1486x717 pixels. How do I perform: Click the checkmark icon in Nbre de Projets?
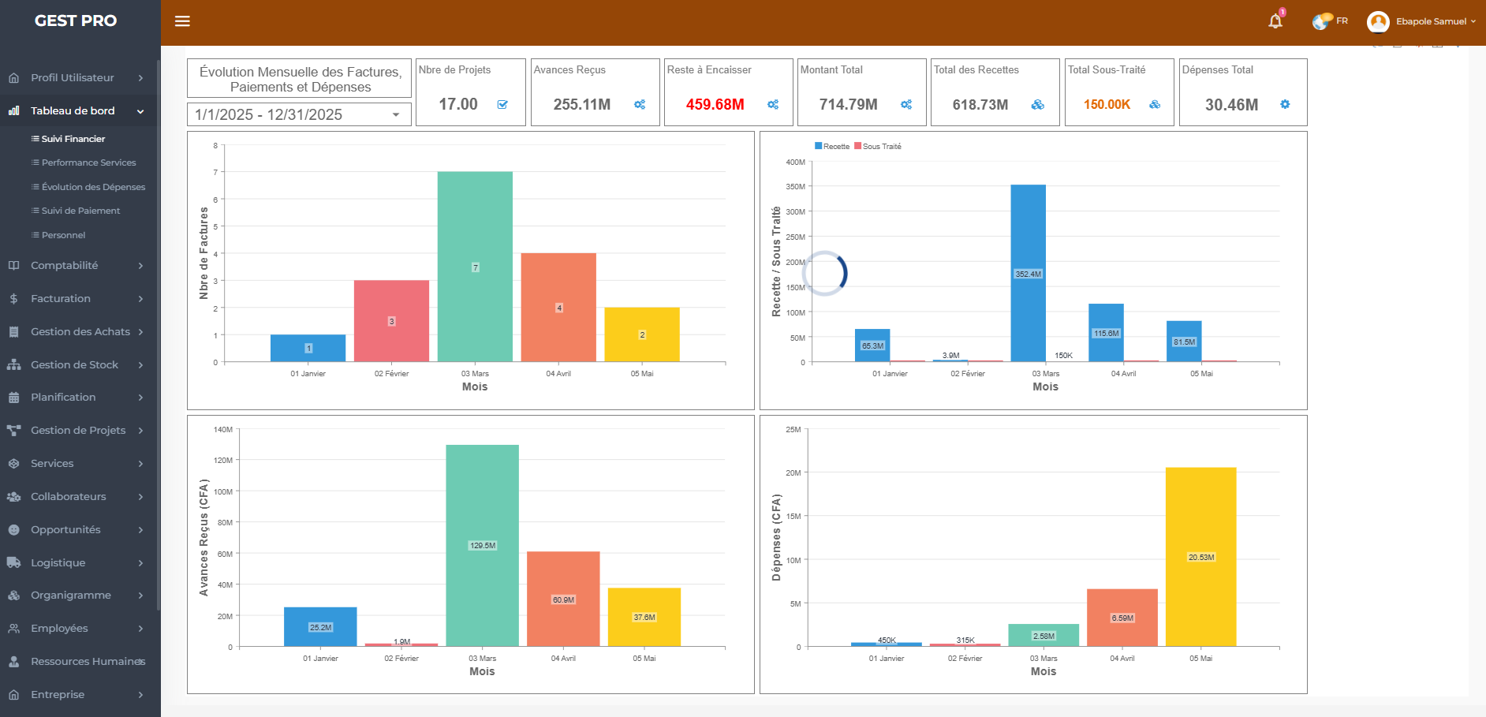pos(502,104)
